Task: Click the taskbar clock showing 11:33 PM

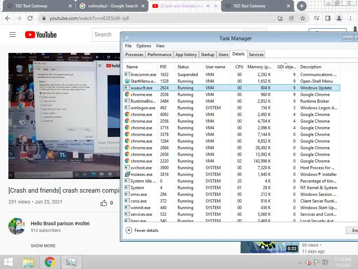Action: [343, 262]
